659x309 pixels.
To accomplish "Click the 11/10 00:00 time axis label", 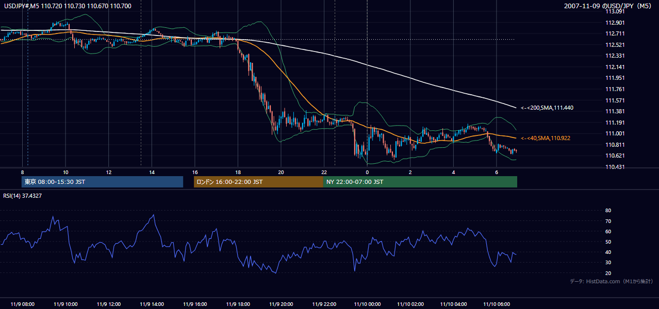I will pyautogui.click(x=367, y=304).
